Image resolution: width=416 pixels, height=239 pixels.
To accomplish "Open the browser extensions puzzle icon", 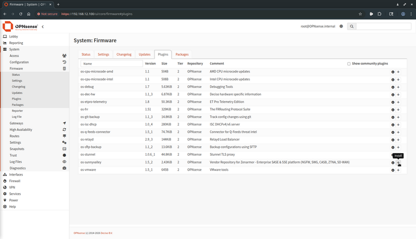I will click(380, 14).
